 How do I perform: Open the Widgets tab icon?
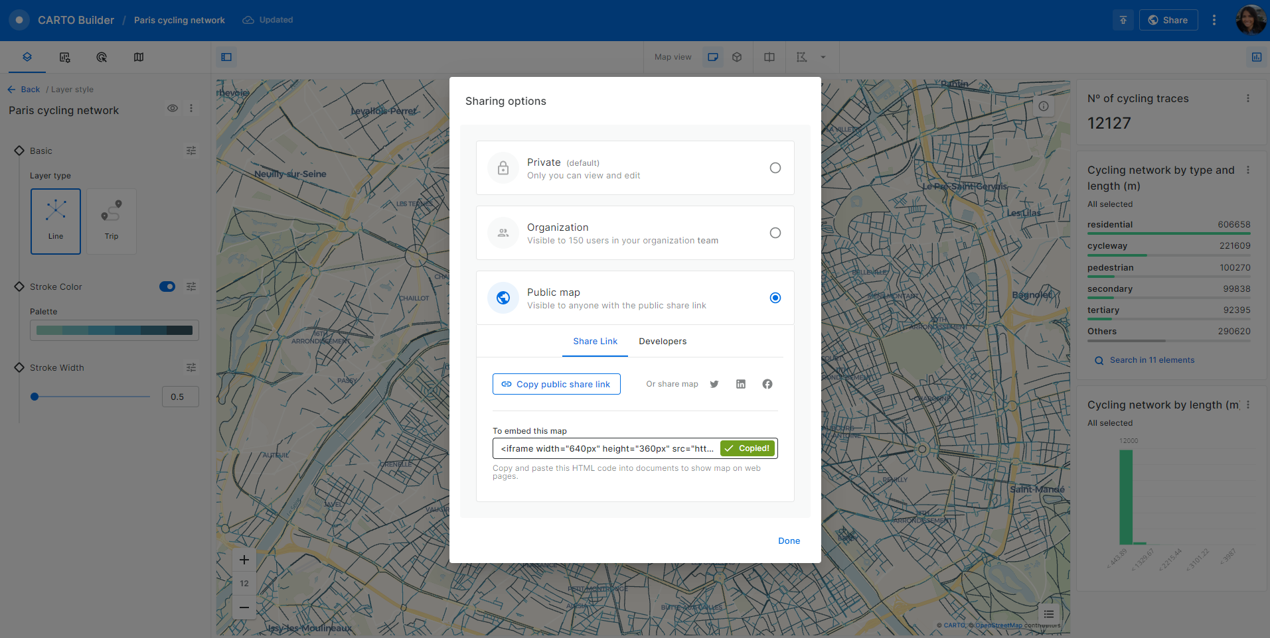coord(64,57)
